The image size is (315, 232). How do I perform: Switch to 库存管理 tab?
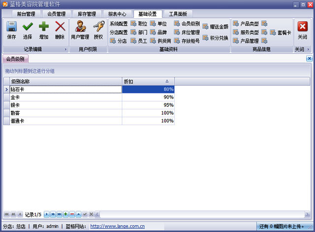[x=87, y=14]
